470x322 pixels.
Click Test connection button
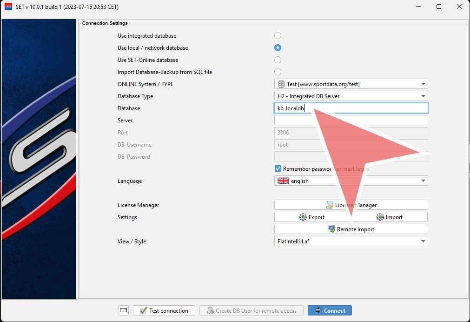point(164,310)
